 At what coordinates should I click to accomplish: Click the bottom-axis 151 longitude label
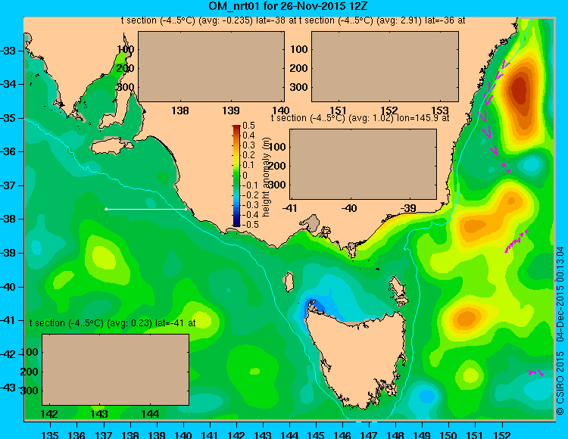(475, 434)
